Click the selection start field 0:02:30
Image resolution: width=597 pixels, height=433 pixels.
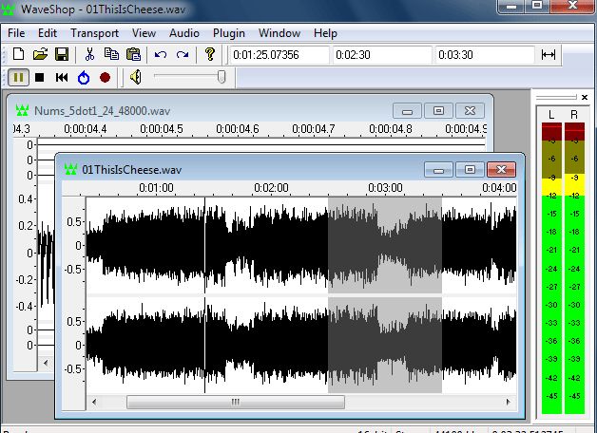pyautogui.click(x=382, y=55)
